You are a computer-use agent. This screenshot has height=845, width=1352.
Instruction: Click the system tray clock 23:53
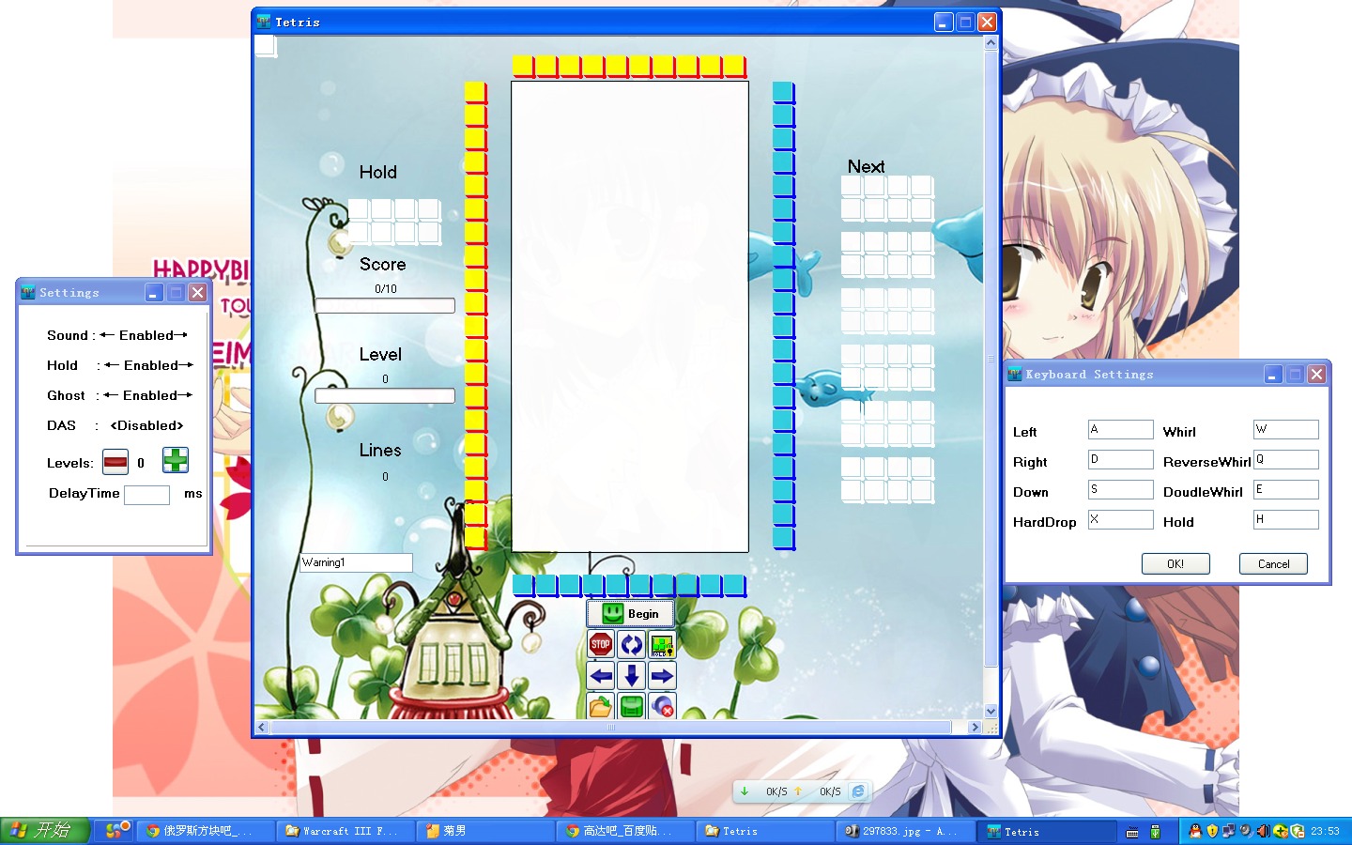(x=1325, y=831)
